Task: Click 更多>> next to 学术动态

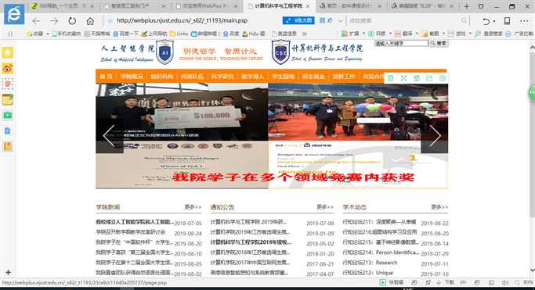Action: tap(439, 207)
